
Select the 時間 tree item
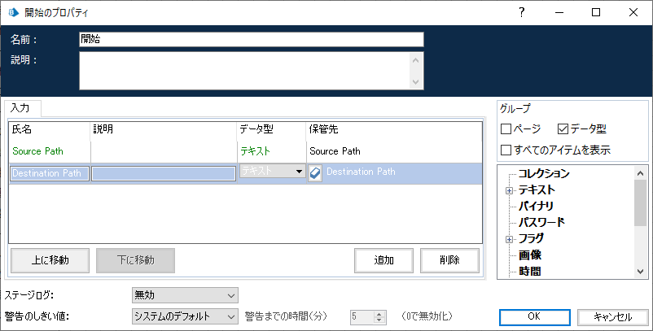tap(530, 271)
